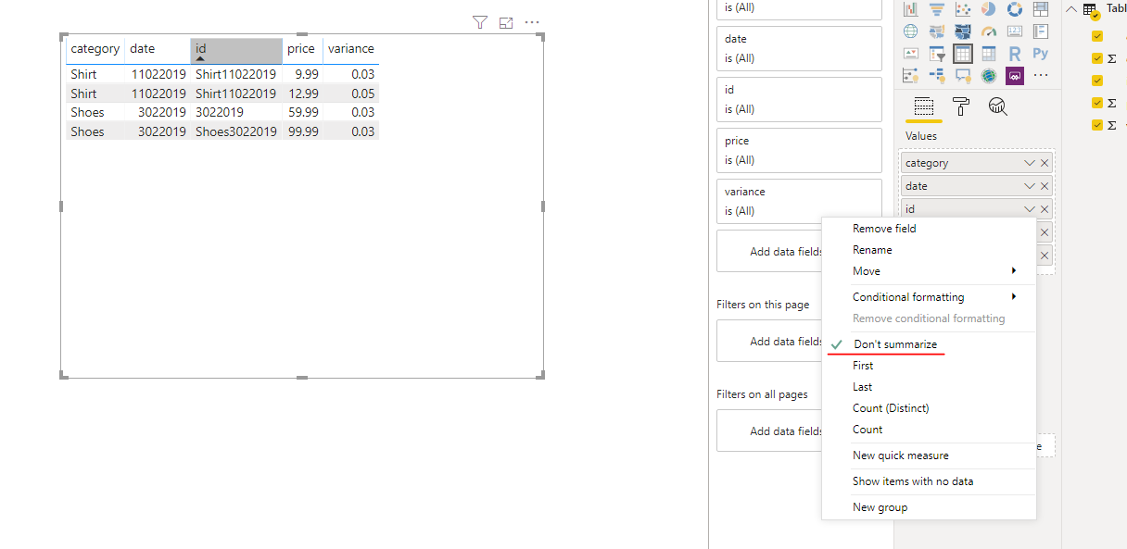Select the Key influencers visualization

click(x=911, y=76)
